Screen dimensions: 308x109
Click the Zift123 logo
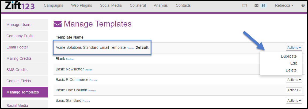click(20, 5)
